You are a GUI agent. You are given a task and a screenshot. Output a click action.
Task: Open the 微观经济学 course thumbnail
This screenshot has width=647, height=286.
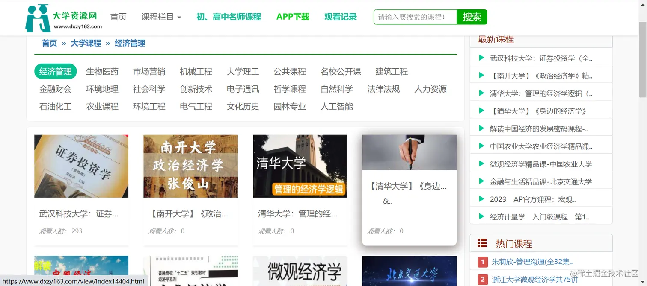pyautogui.click(x=300, y=271)
